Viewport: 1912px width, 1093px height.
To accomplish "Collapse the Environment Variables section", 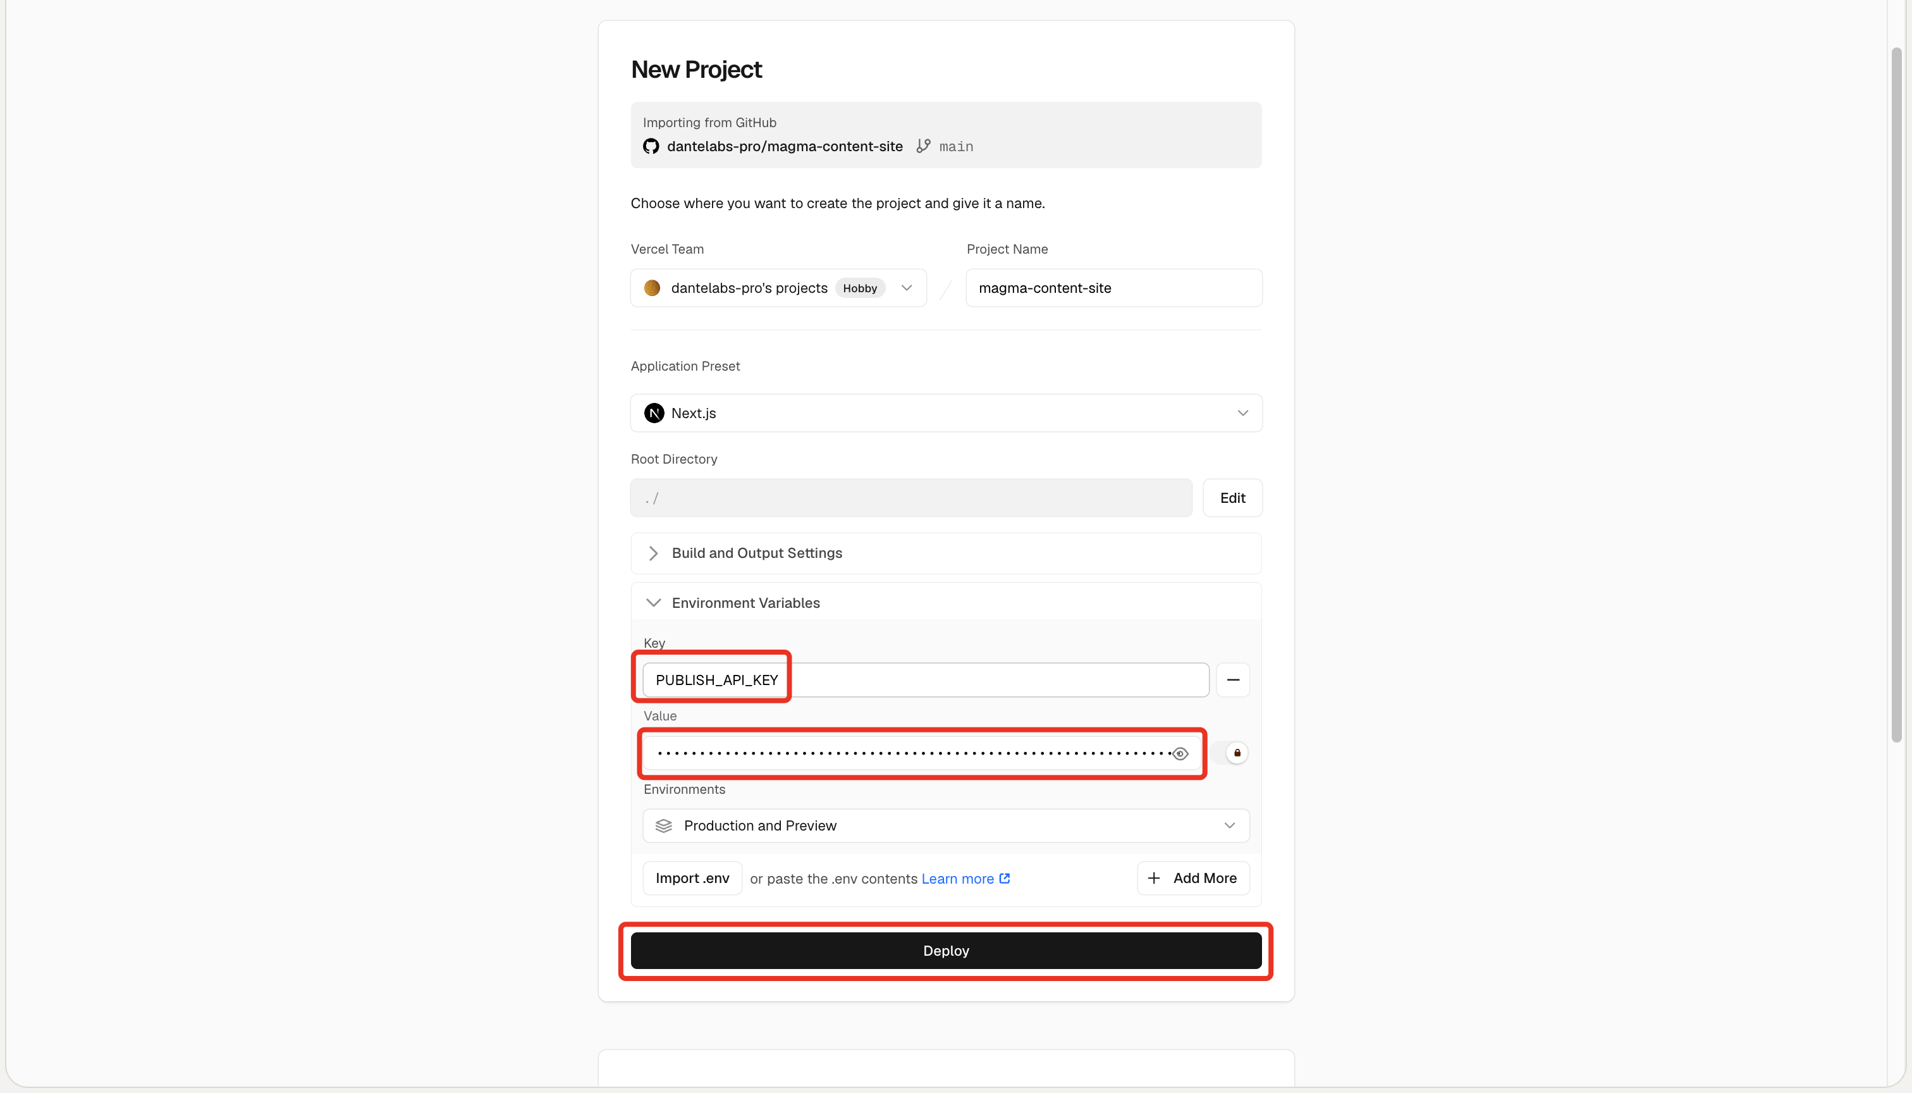I will pyautogui.click(x=947, y=603).
